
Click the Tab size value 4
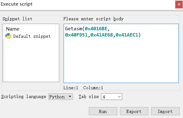pyautogui.click(x=104, y=97)
